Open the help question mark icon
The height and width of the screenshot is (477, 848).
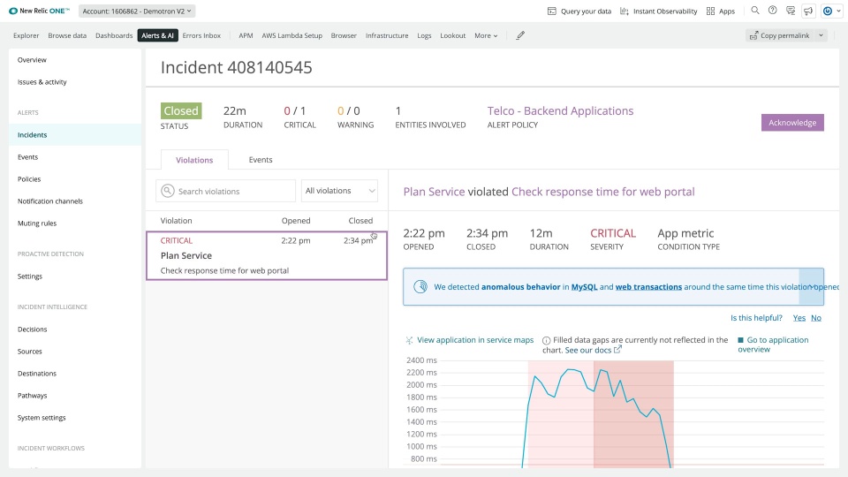pyautogui.click(x=773, y=11)
